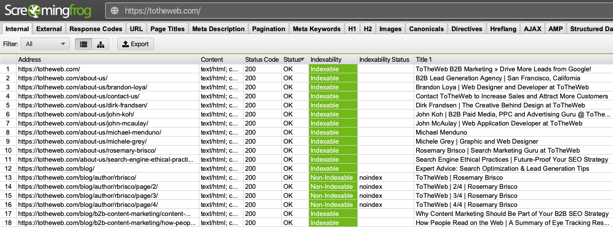The image size is (613, 227).
Task: Click title 'Michael Menduno'
Action: [x=441, y=132]
